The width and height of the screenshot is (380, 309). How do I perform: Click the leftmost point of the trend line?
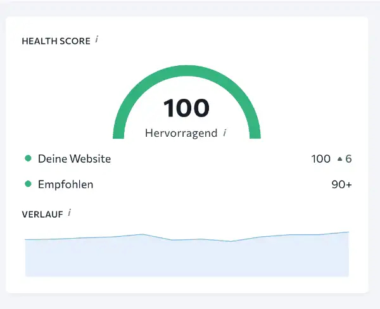click(x=26, y=240)
